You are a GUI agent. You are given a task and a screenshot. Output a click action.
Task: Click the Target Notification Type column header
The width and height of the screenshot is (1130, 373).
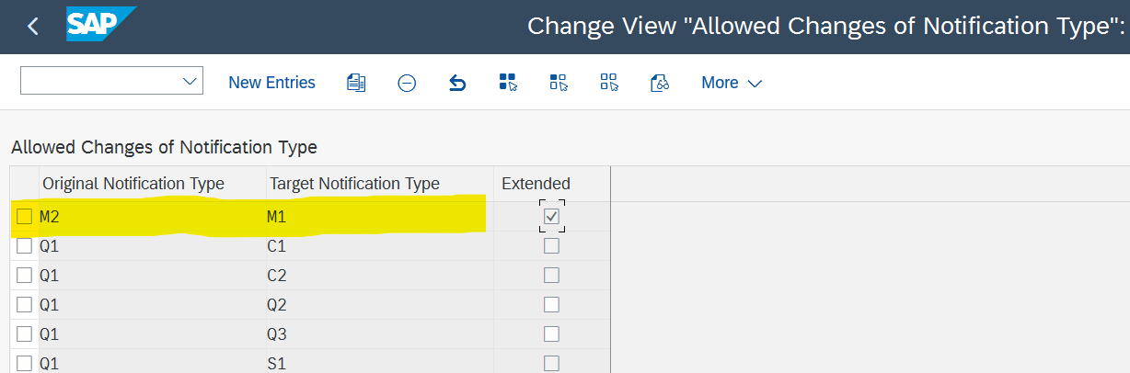[354, 184]
